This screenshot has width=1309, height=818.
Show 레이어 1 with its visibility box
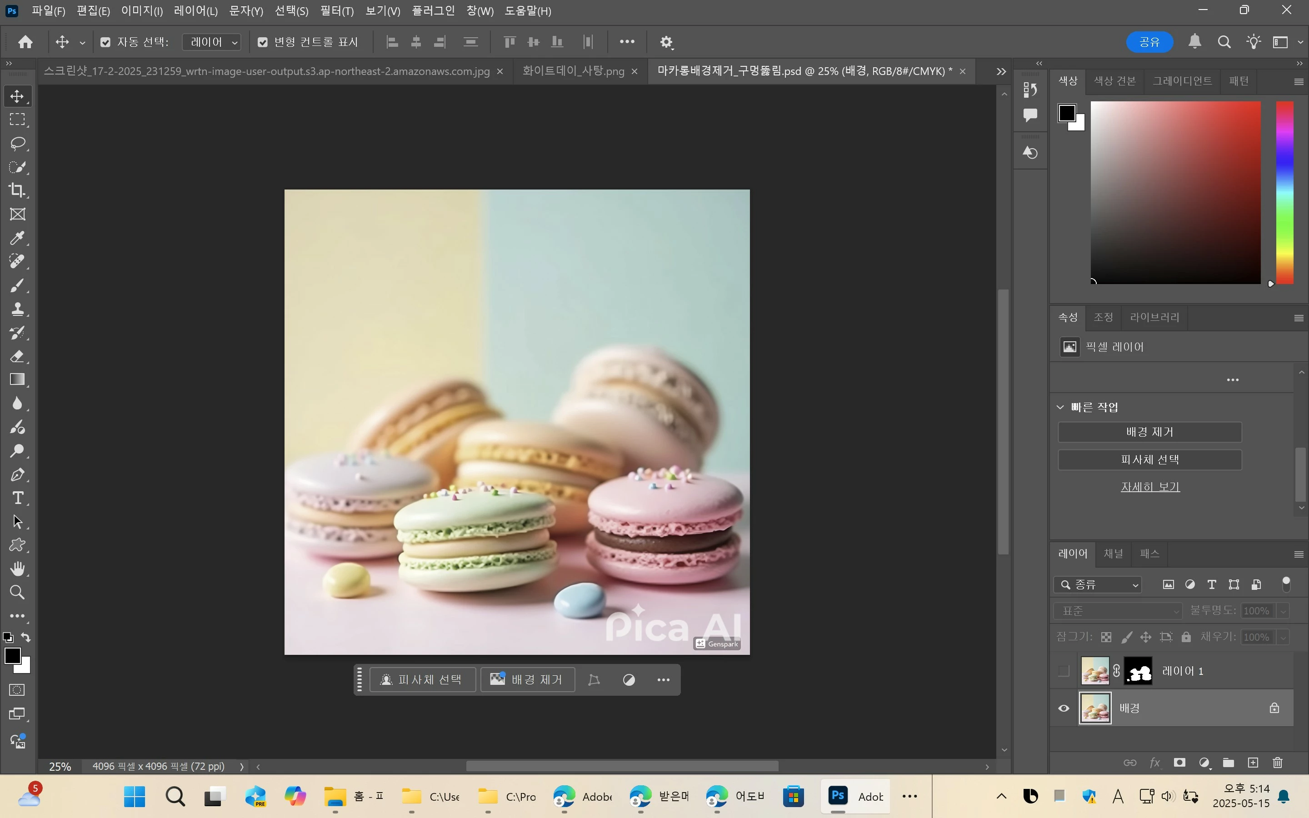pos(1064,671)
